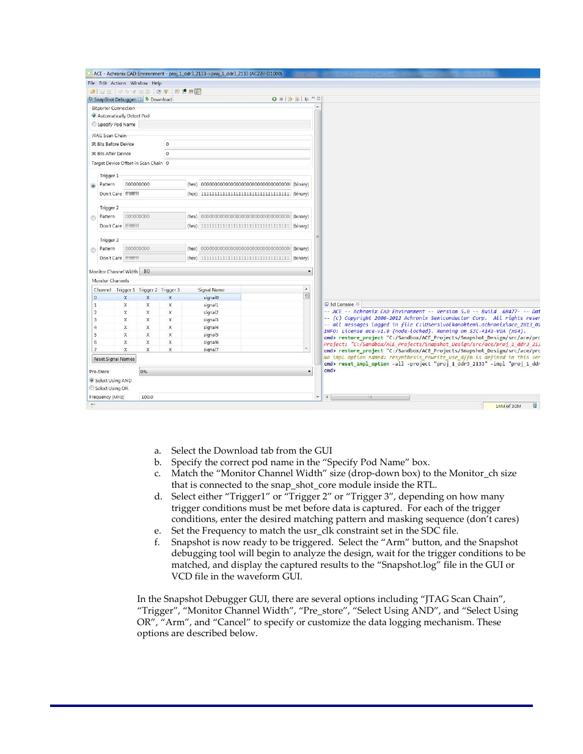Choose Select Using AND option

pos(92,380)
